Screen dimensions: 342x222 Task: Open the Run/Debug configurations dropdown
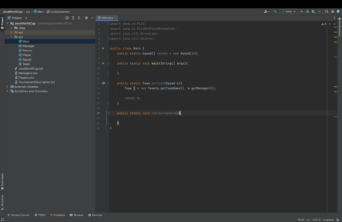pyautogui.click(x=289, y=11)
